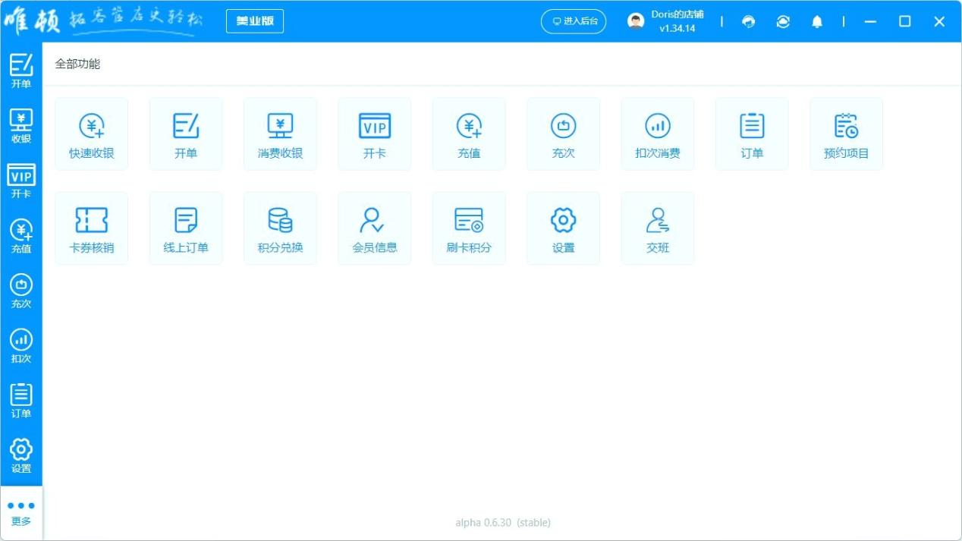962x541 pixels.
Task: Open the 扣次消费 function tile
Action: click(657, 134)
